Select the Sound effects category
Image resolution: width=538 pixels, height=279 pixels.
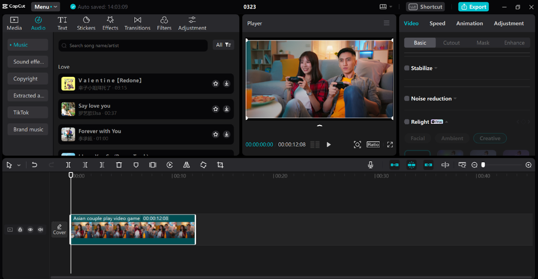[28, 62]
